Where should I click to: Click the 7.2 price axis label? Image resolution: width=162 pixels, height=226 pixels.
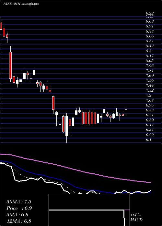pos(149,96)
